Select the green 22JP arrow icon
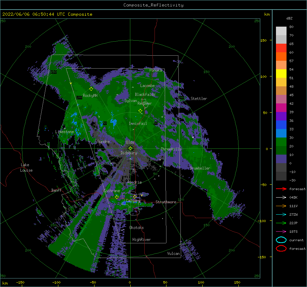The height and width of the screenshot is (287, 307). (281, 223)
